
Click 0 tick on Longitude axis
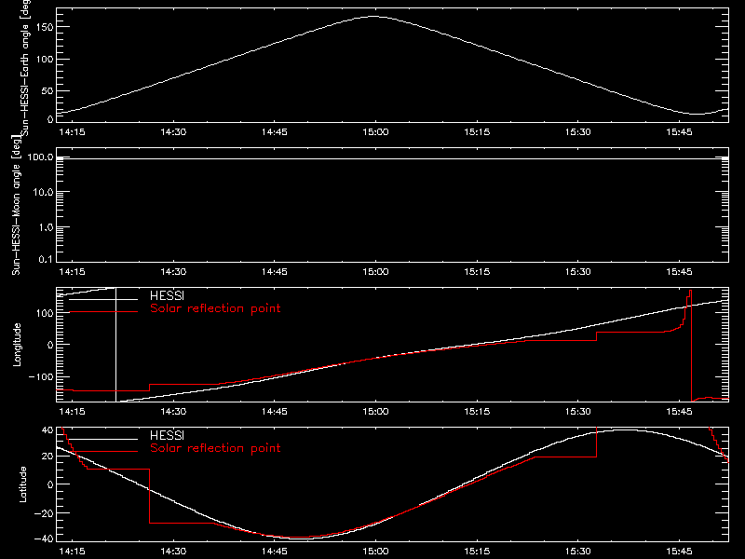point(50,345)
